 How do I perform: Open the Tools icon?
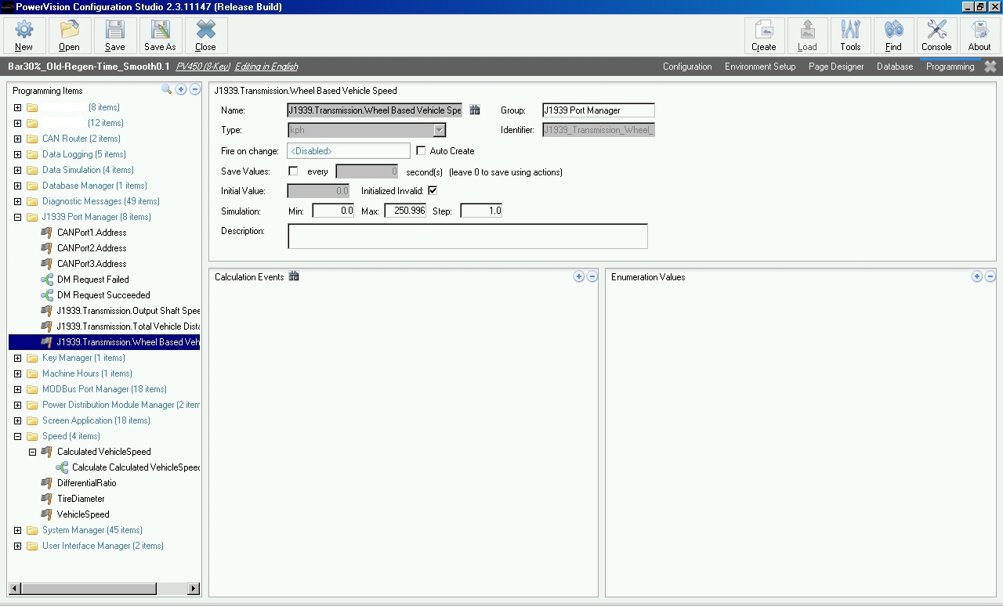pyautogui.click(x=850, y=36)
